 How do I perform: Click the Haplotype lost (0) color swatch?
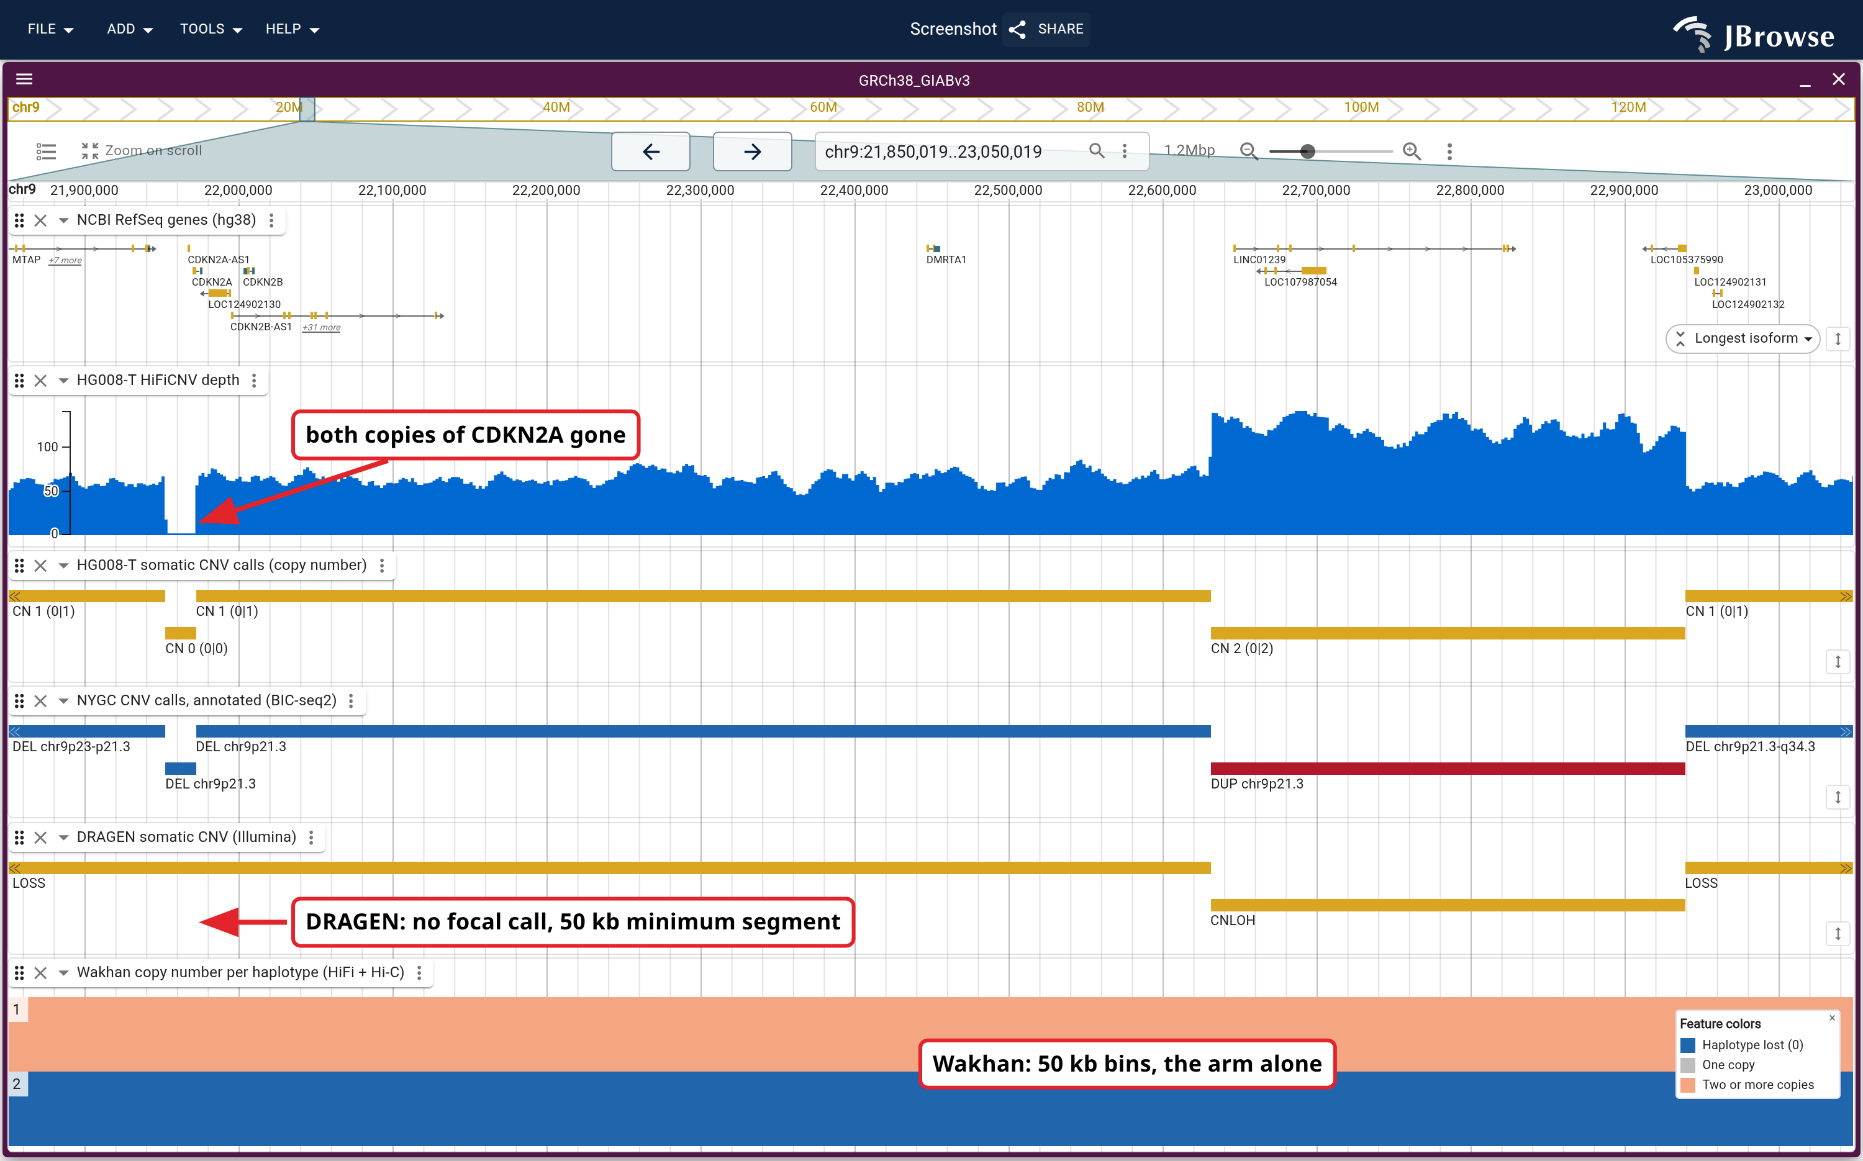click(1688, 1045)
